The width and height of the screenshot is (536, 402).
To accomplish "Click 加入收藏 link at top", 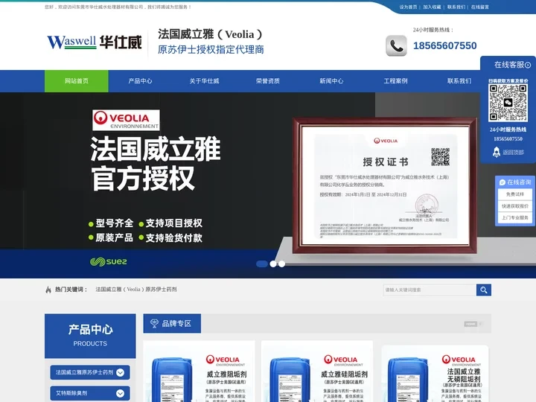I will coord(432,7).
